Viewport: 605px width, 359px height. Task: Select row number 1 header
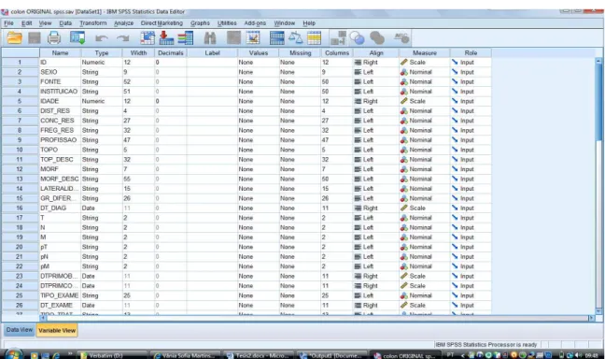pyautogui.click(x=20, y=63)
